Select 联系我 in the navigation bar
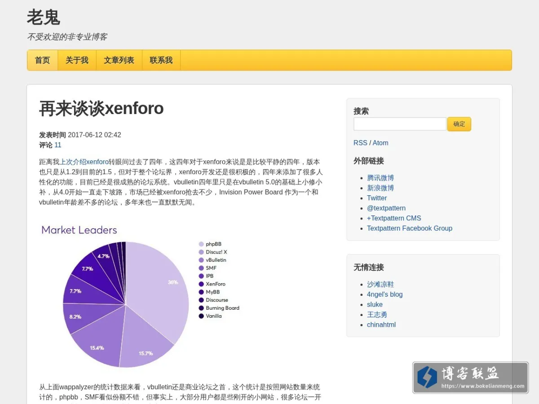 coord(161,60)
